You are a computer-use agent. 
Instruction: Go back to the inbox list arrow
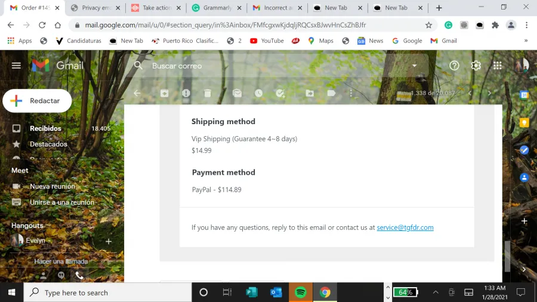click(x=137, y=93)
